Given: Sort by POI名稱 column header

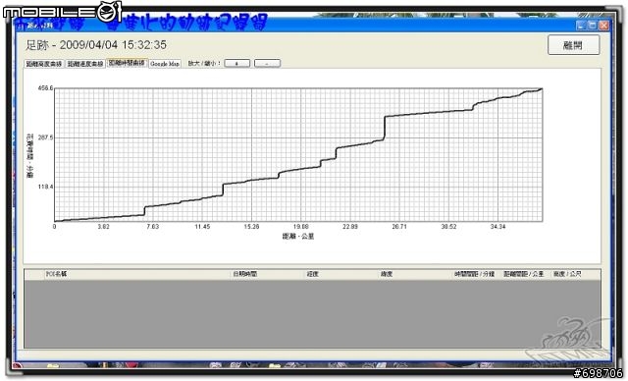Looking at the screenshot, I should pyautogui.click(x=57, y=274).
